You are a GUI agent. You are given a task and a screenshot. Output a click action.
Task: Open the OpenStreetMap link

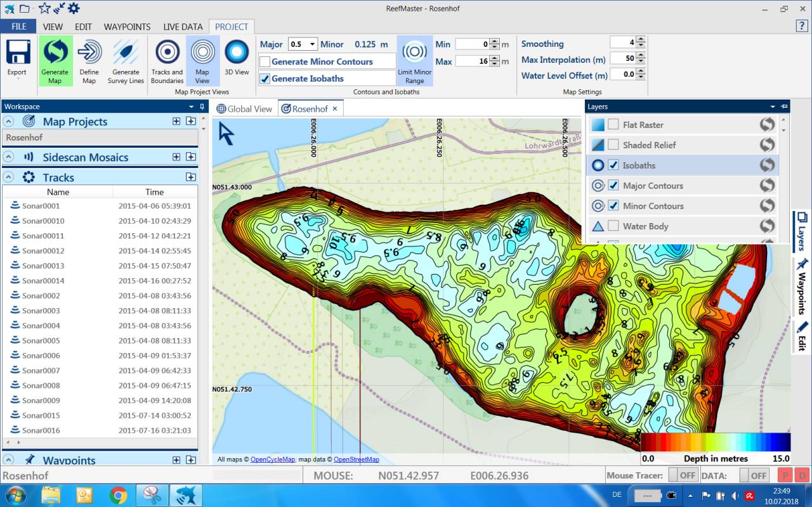coord(356,459)
